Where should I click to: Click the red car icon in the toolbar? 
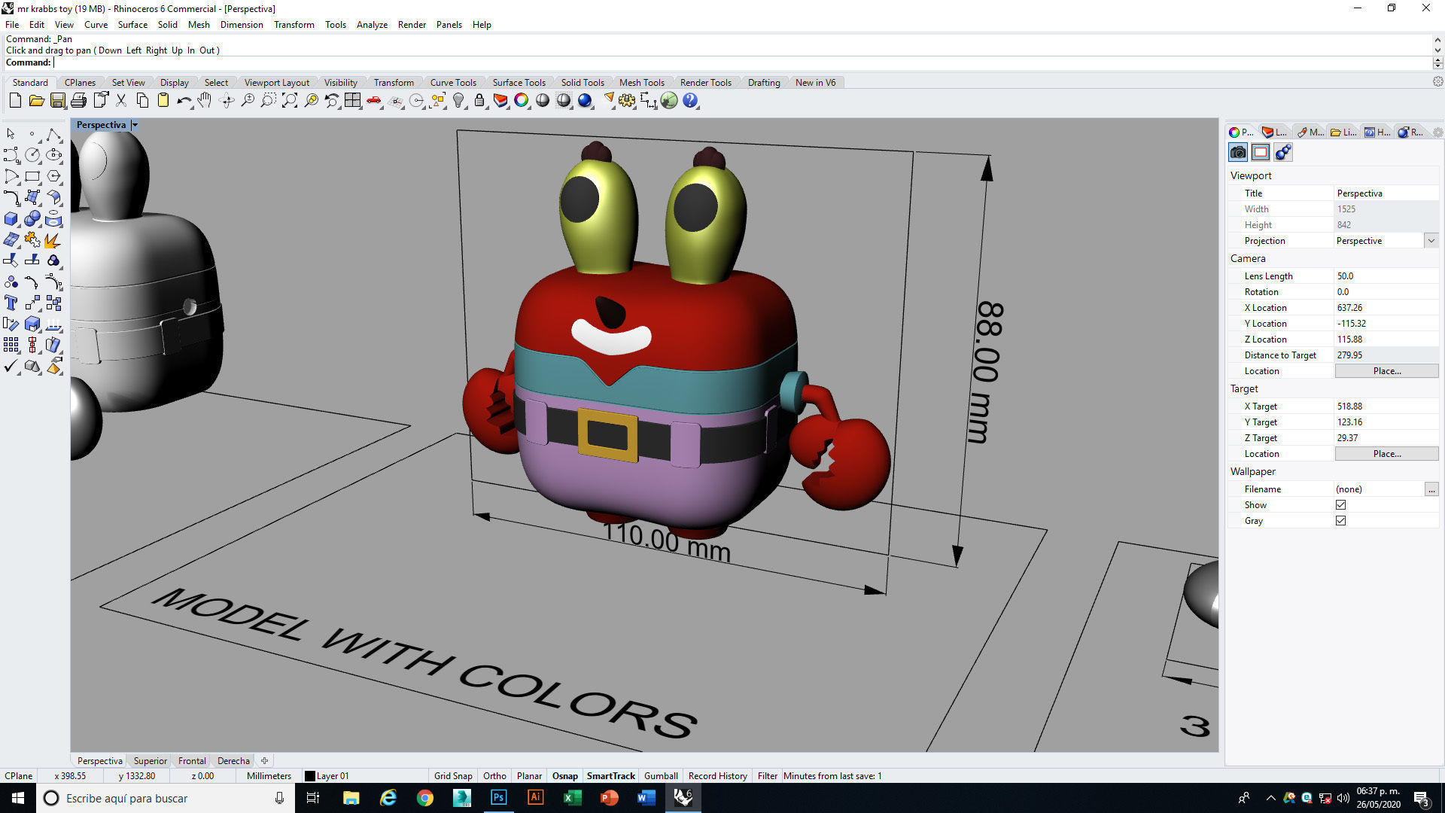click(373, 101)
